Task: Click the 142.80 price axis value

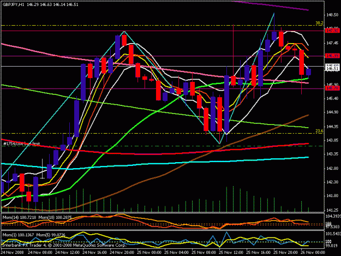Action: pyautogui.click(x=332, y=168)
